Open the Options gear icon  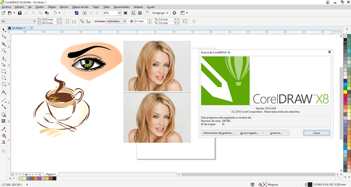click(x=174, y=13)
